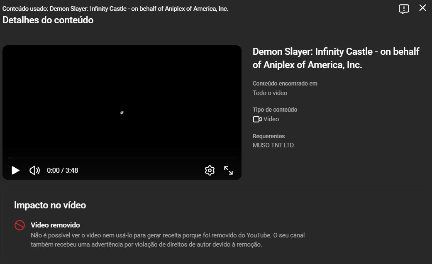Click the 'Impacto no vídeo' heading

tap(50, 205)
